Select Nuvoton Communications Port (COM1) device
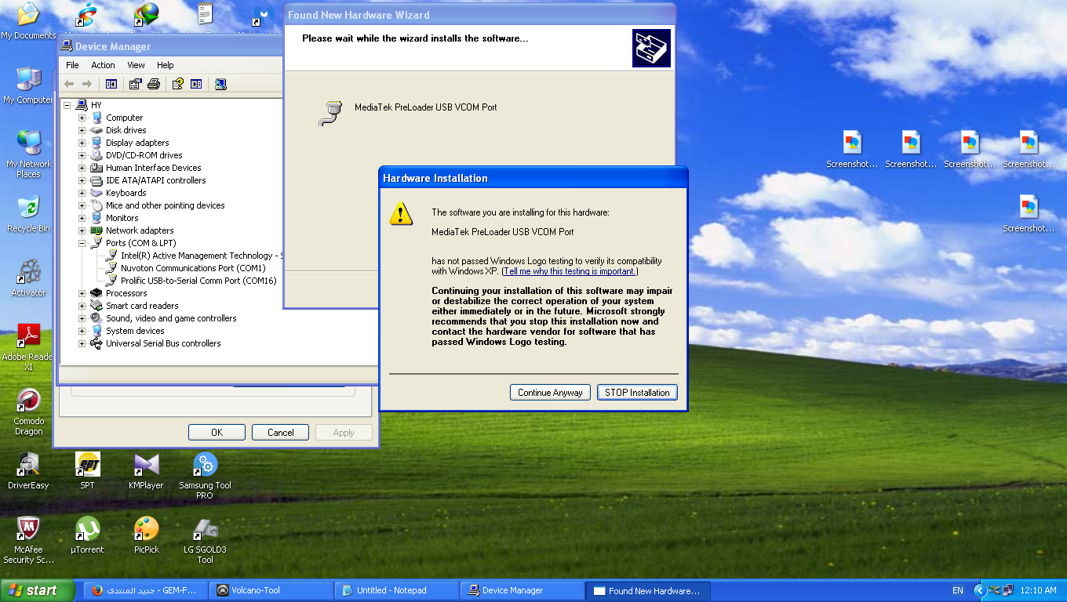The height and width of the screenshot is (602, 1067). 193,268
